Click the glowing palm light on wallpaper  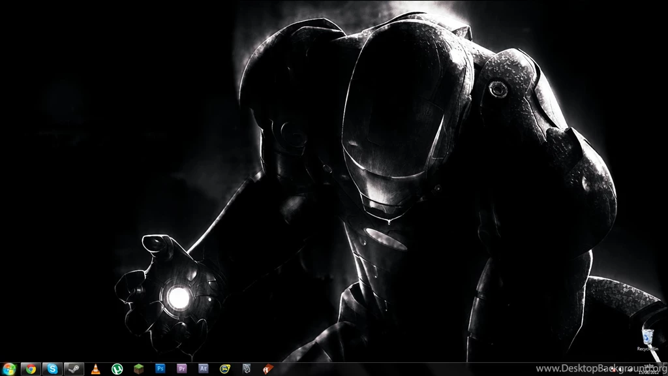click(177, 298)
